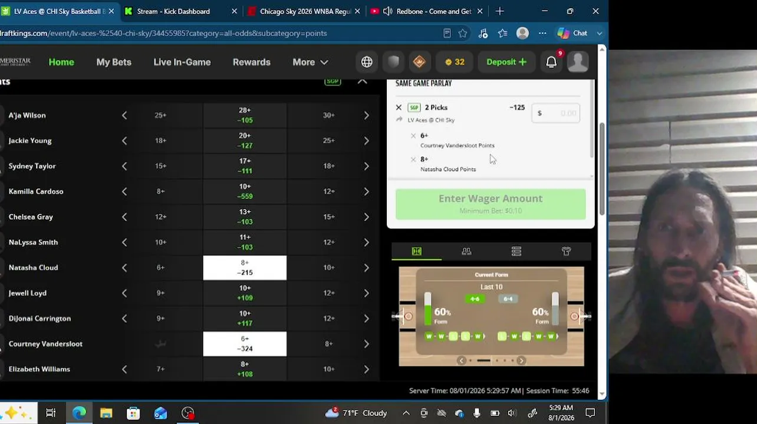The image size is (757, 424).
Task: Go to My Bets
Action: click(x=114, y=62)
